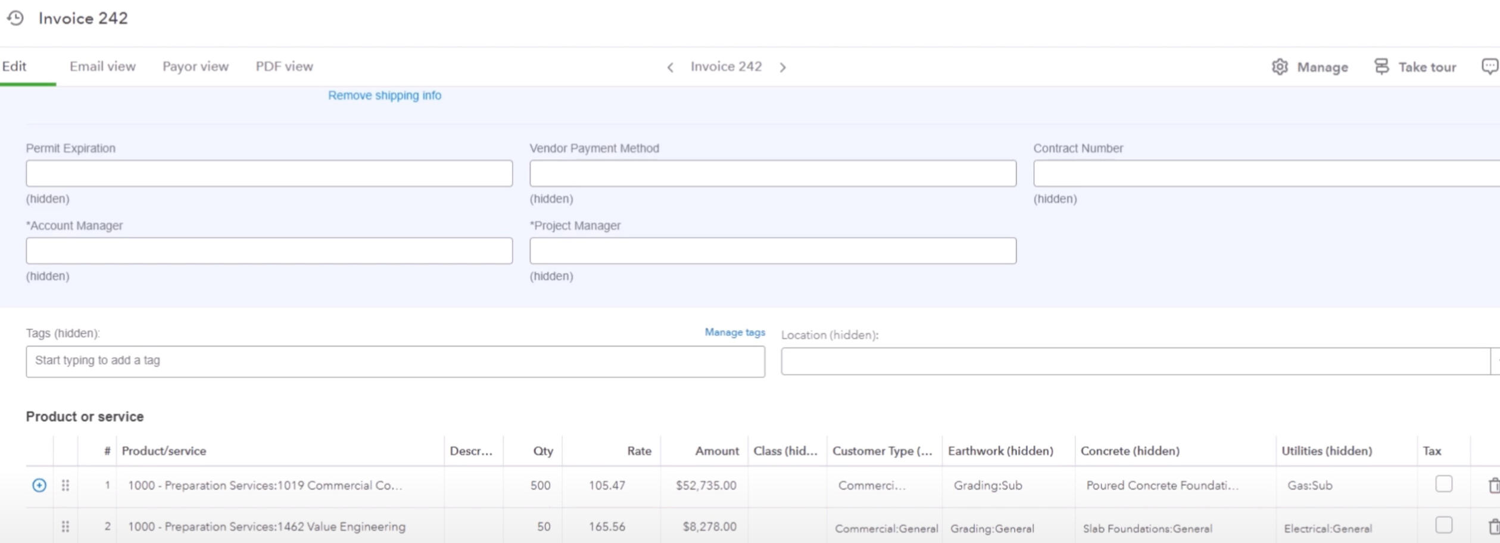
Task: Open the Location dropdown field
Action: click(1135, 361)
